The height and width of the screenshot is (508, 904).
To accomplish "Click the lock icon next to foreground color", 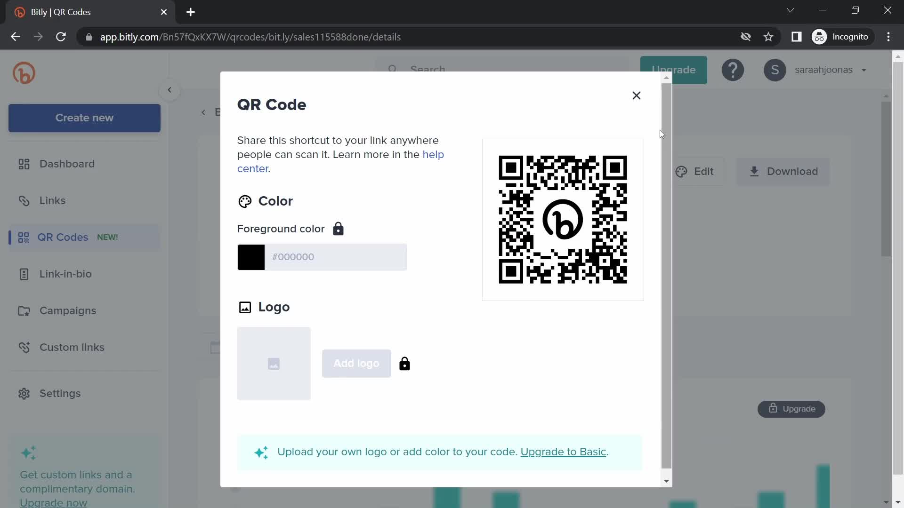I will tap(338, 229).
